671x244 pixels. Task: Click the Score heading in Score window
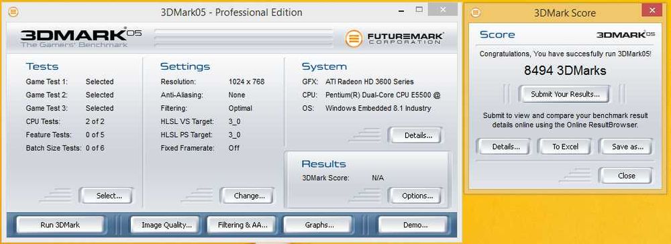[x=497, y=35]
